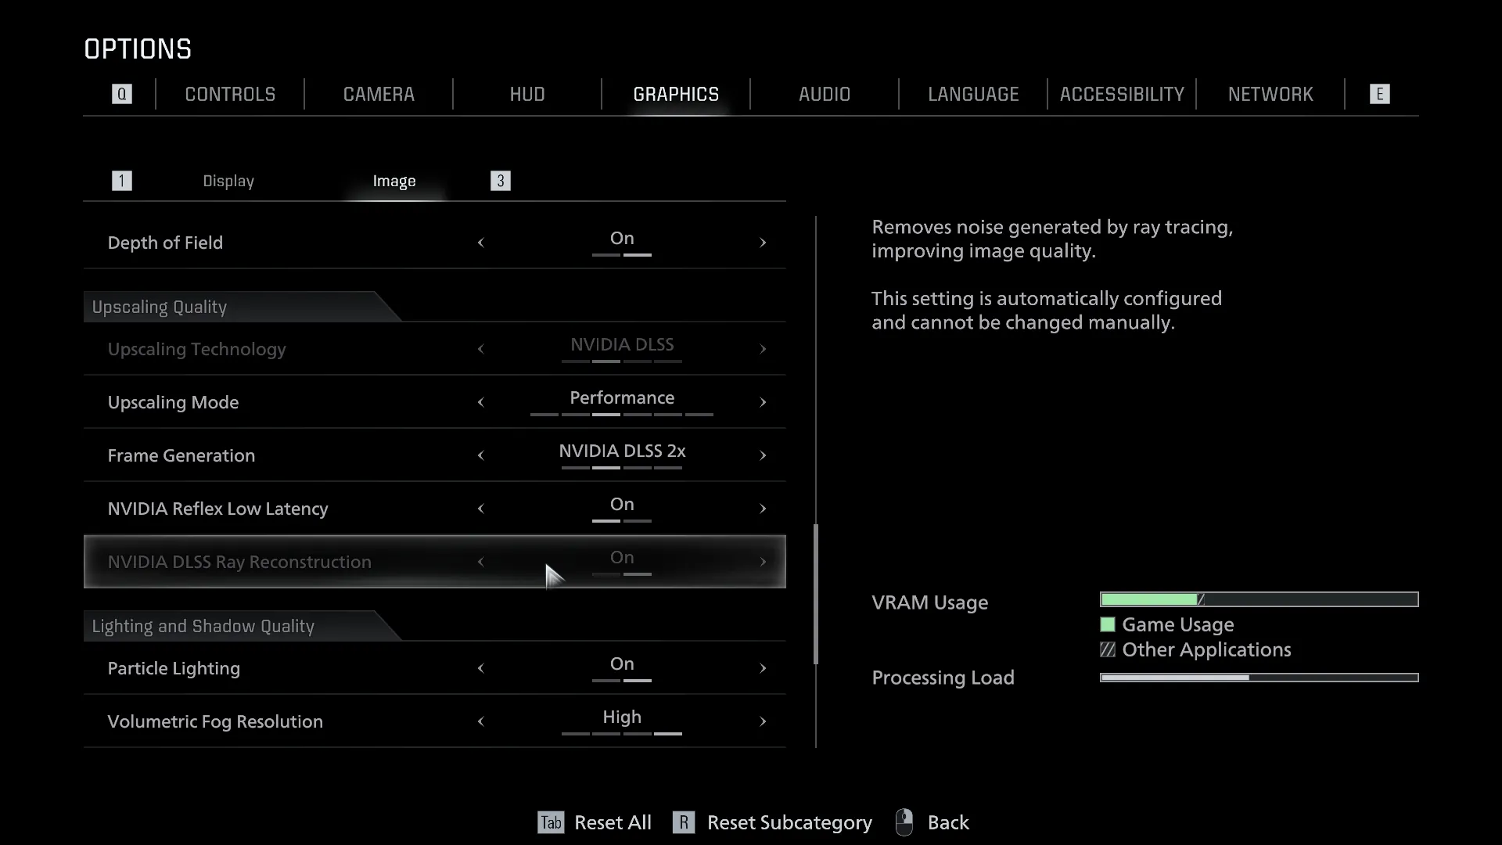Click right arrow for DLSS Ray Reconstruction
This screenshot has height=845, width=1502.
point(763,562)
